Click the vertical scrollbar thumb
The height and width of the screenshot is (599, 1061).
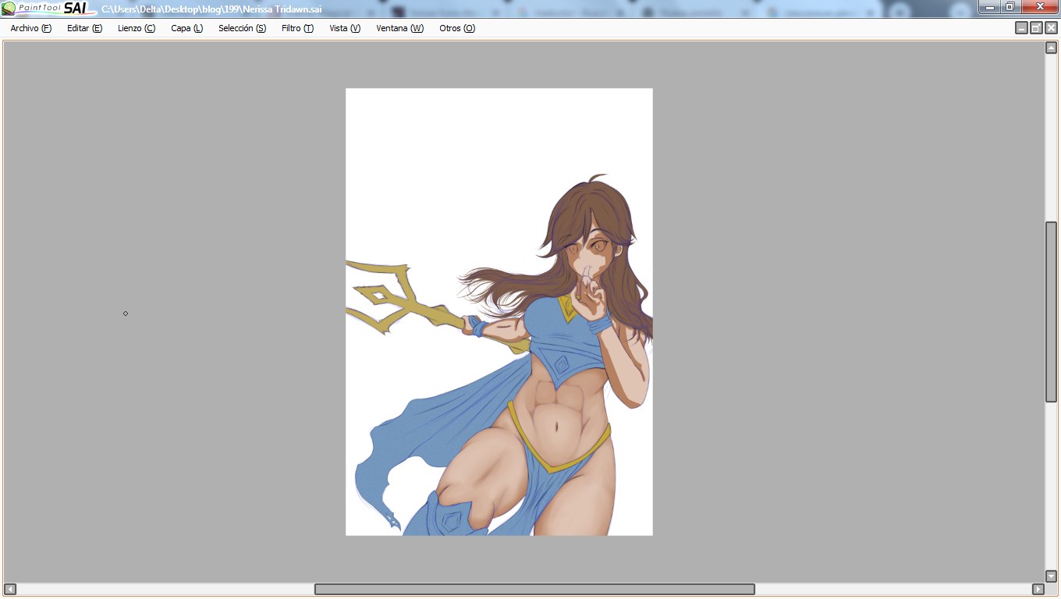click(1051, 312)
